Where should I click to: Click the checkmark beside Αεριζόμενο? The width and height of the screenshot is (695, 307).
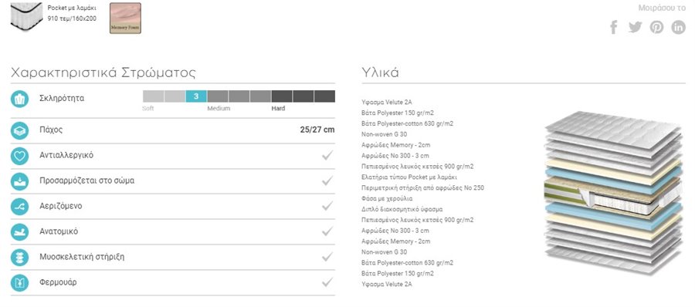pyautogui.click(x=327, y=205)
